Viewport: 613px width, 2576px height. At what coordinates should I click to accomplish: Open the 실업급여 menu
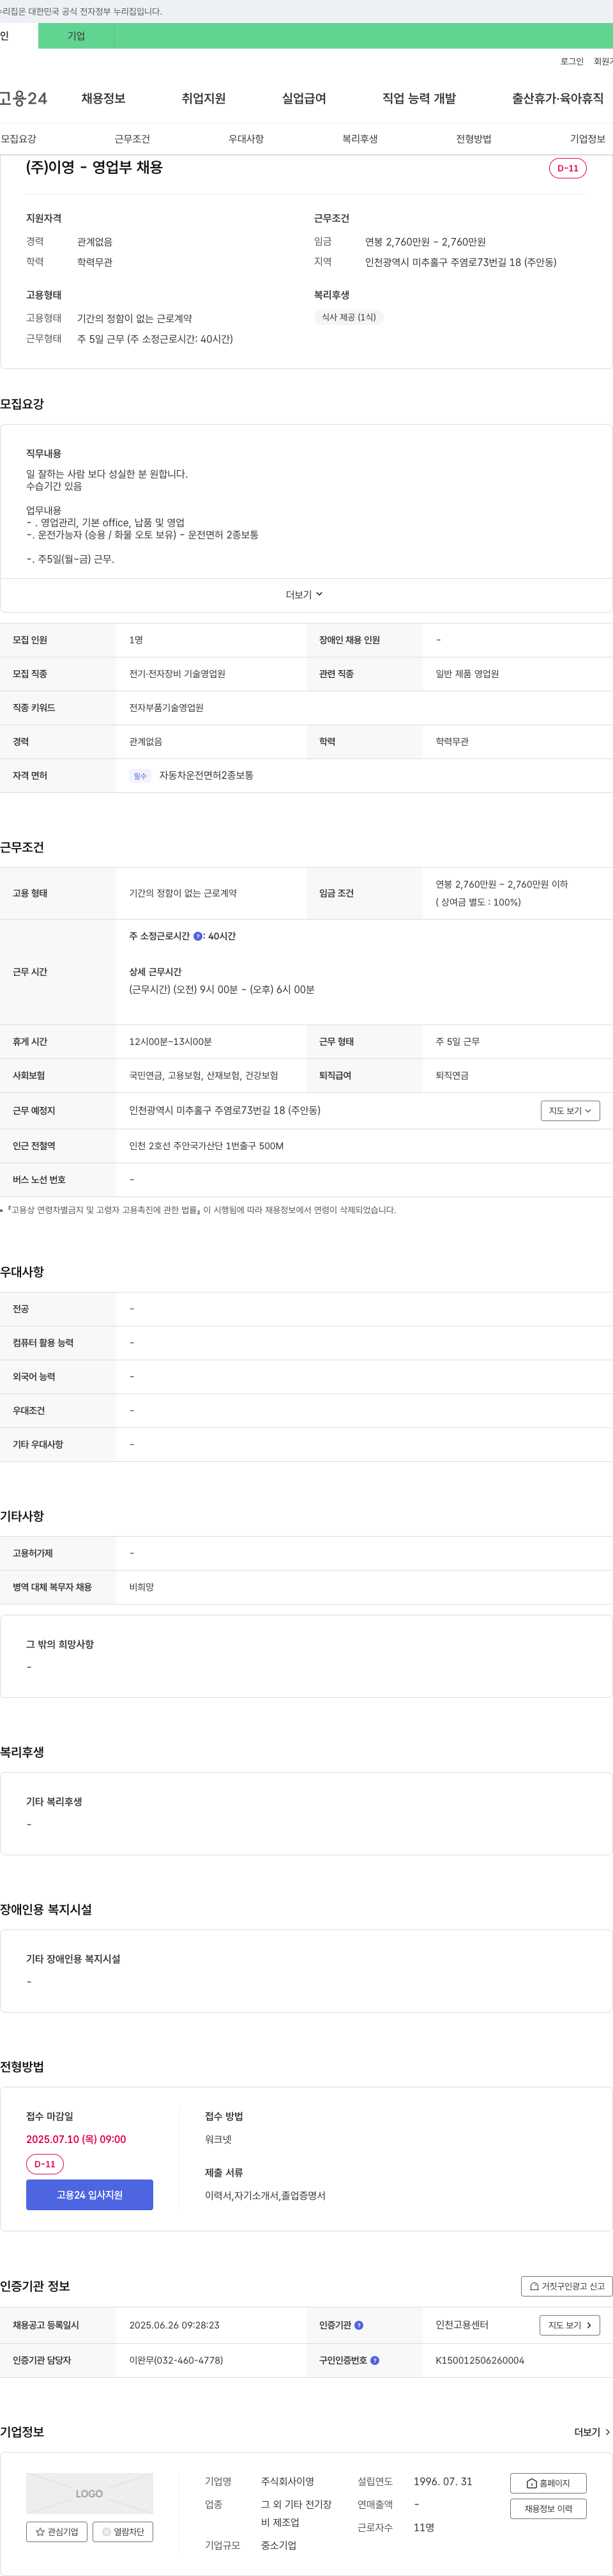click(303, 98)
